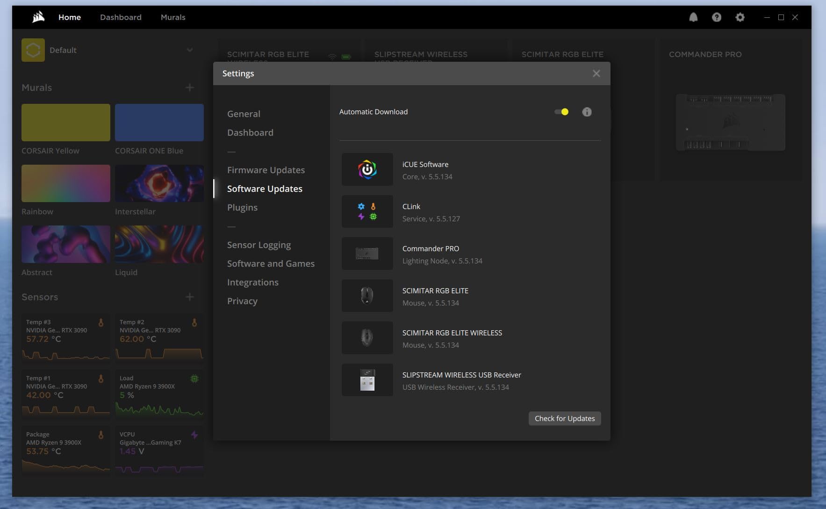Viewport: 826px width, 509px height.
Task: Add a new sensor with plus
Action: point(190,297)
